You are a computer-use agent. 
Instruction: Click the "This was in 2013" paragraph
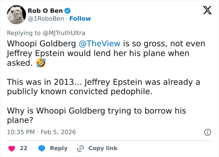pyautogui.click(x=103, y=87)
